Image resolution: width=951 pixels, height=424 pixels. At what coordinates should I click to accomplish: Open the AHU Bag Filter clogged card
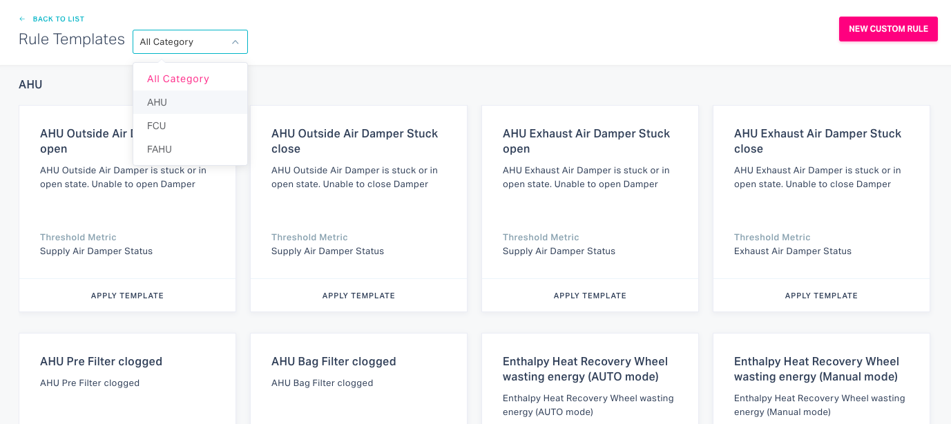tap(334, 361)
